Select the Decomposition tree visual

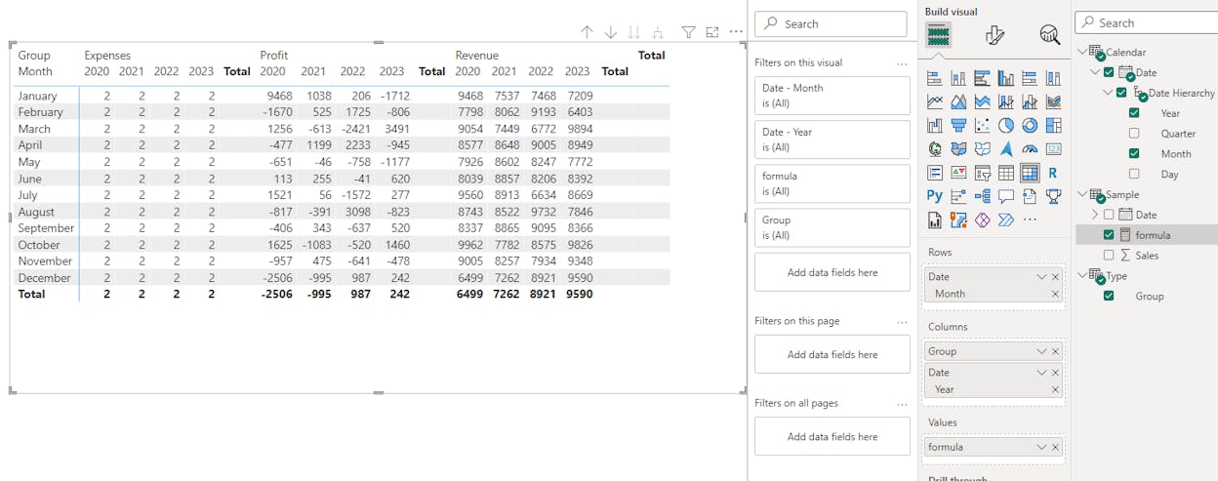pyautogui.click(x=982, y=196)
